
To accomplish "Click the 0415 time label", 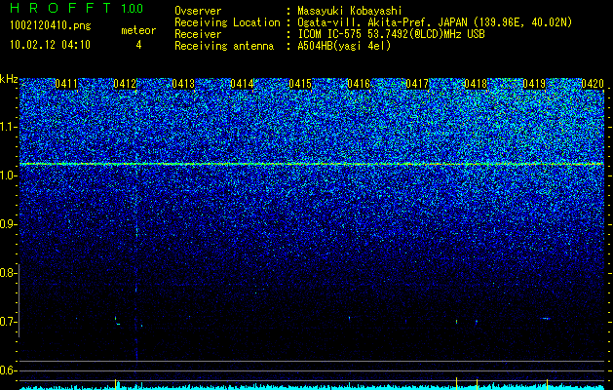I will click(300, 84).
